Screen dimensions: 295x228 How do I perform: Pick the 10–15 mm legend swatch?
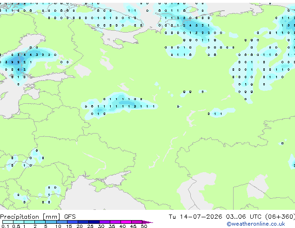click(62, 222)
